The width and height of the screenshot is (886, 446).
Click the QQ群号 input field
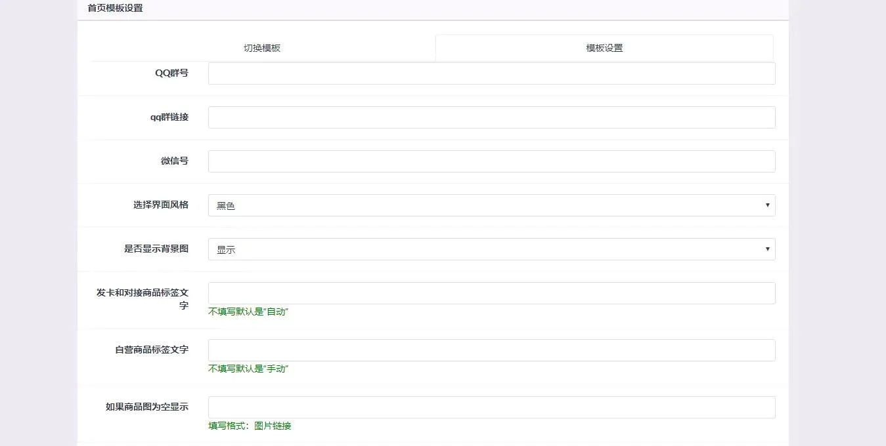click(x=491, y=73)
